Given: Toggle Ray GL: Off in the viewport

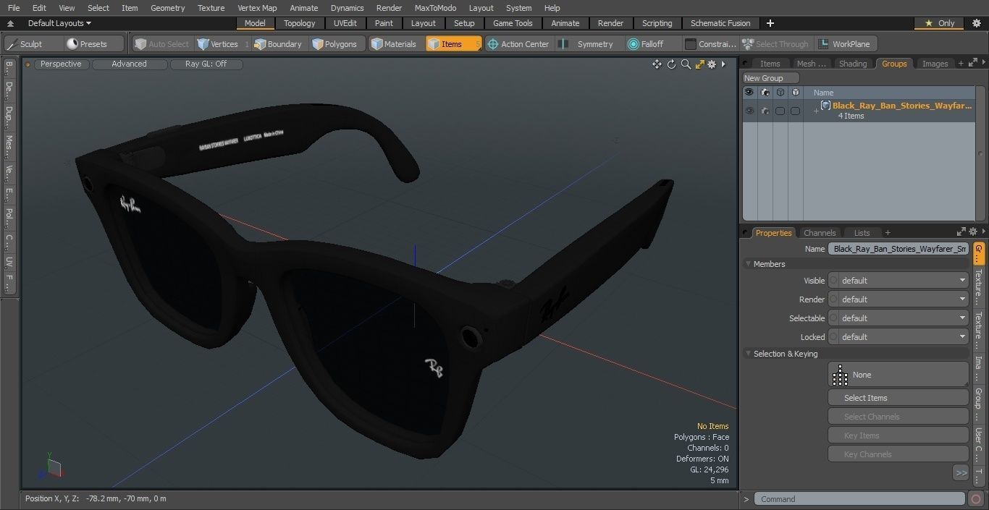Looking at the screenshot, I should point(206,64).
